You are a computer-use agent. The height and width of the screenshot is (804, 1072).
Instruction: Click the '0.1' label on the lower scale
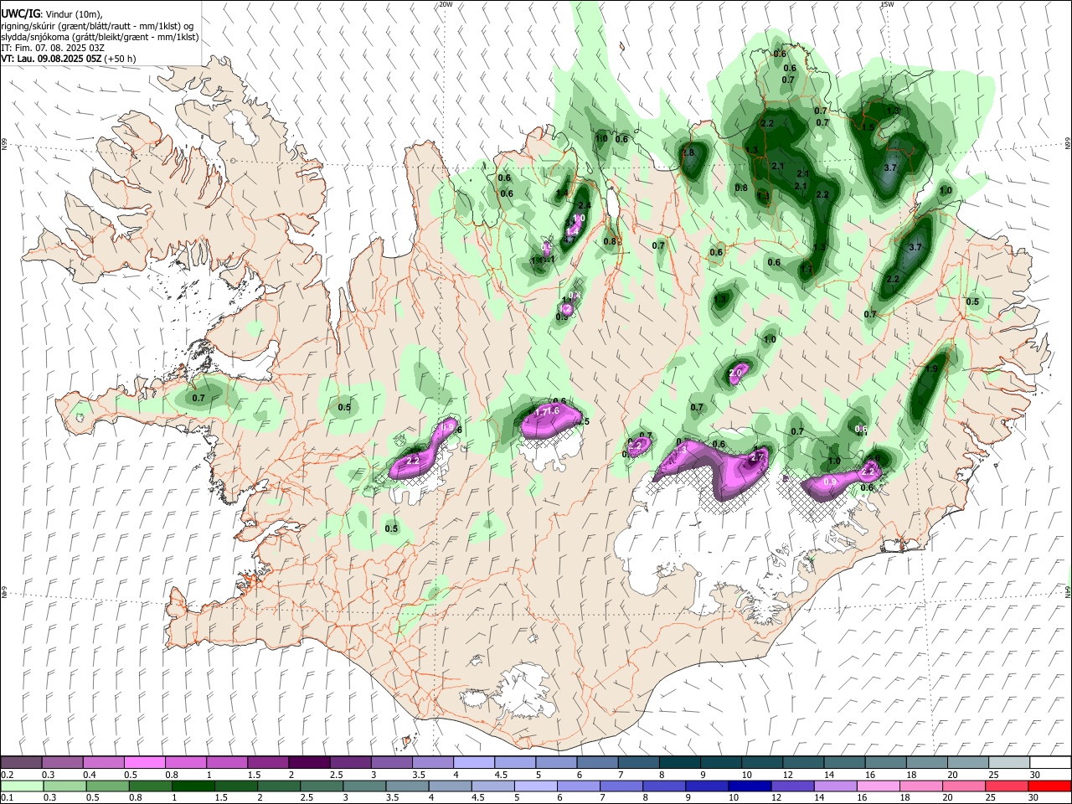tap(7, 797)
